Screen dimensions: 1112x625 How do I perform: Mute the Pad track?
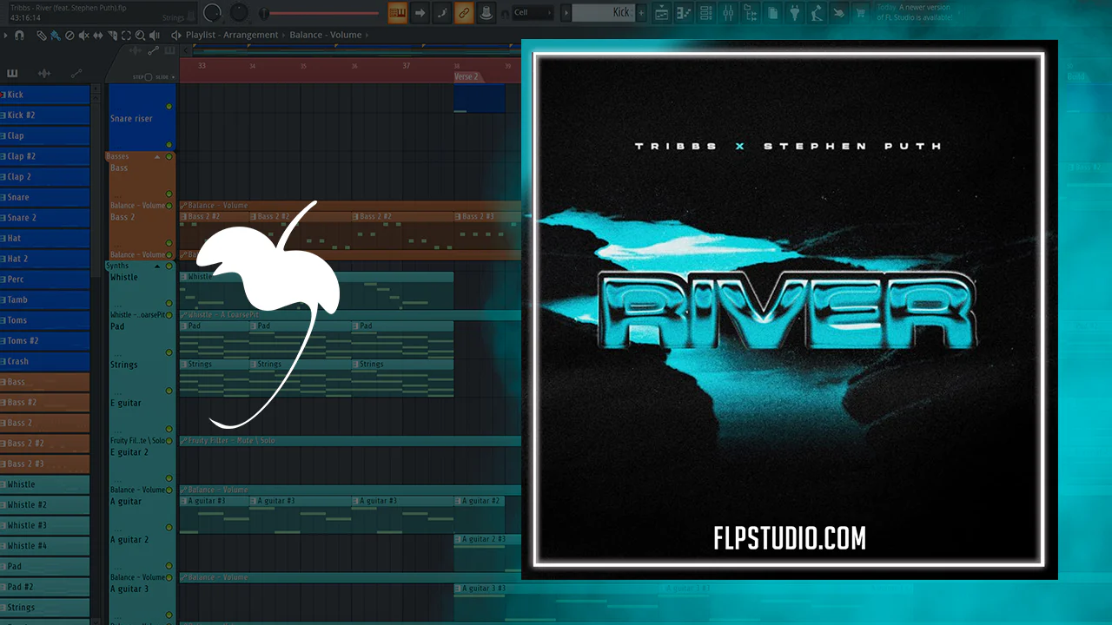coord(169,352)
